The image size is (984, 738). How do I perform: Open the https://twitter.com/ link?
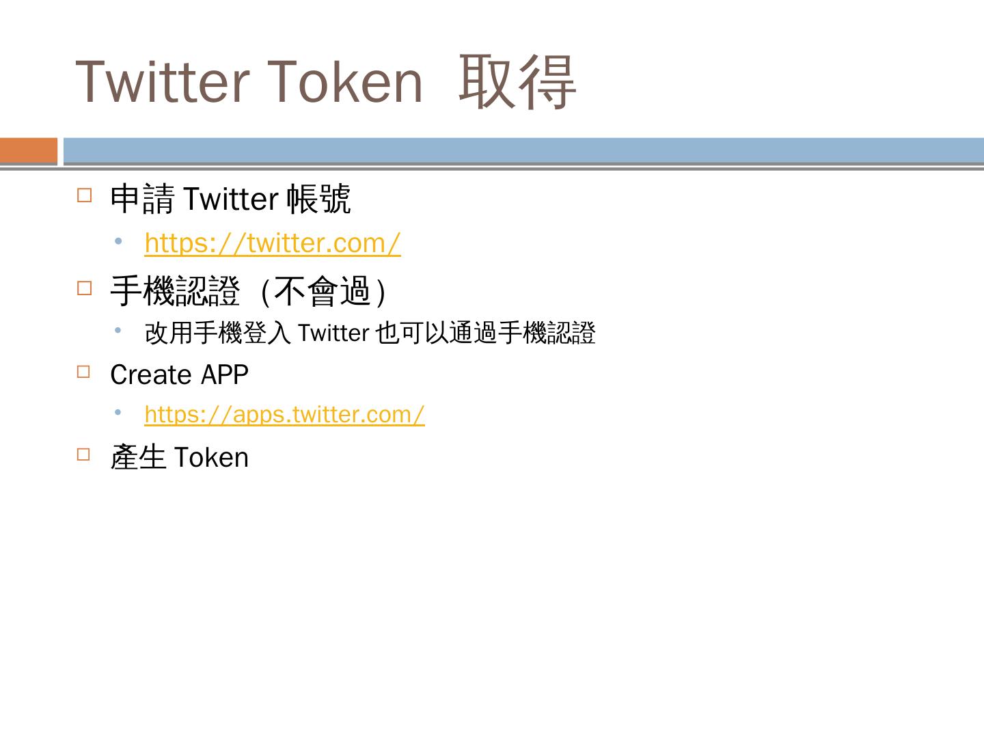(273, 243)
